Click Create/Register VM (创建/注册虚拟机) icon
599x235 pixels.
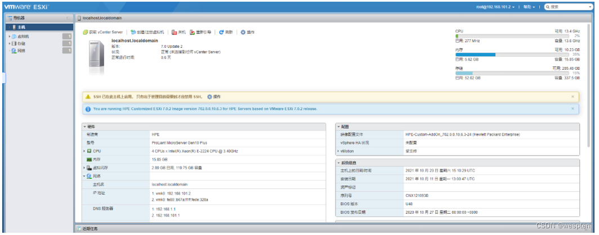click(133, 32)
